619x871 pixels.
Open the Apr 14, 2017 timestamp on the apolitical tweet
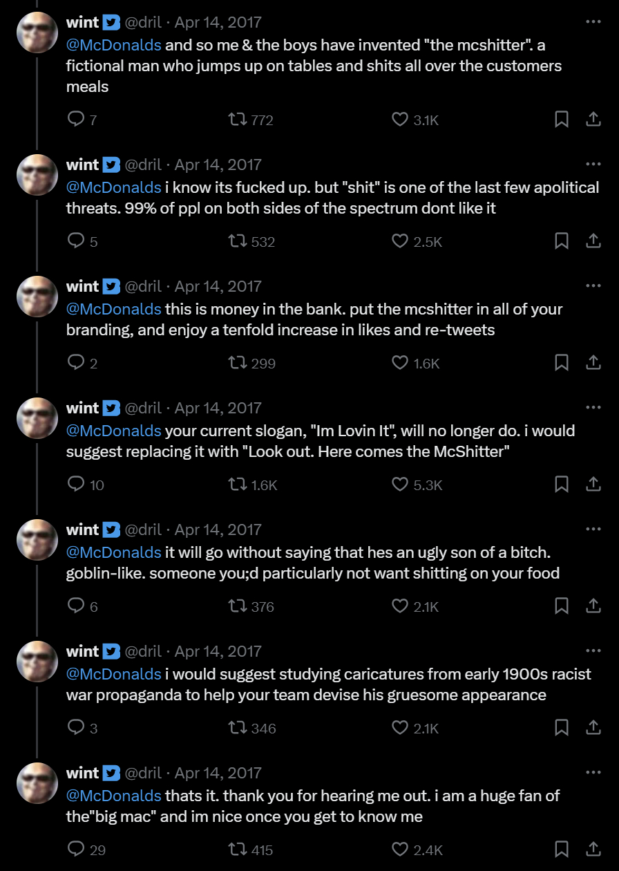click(218, 165)
